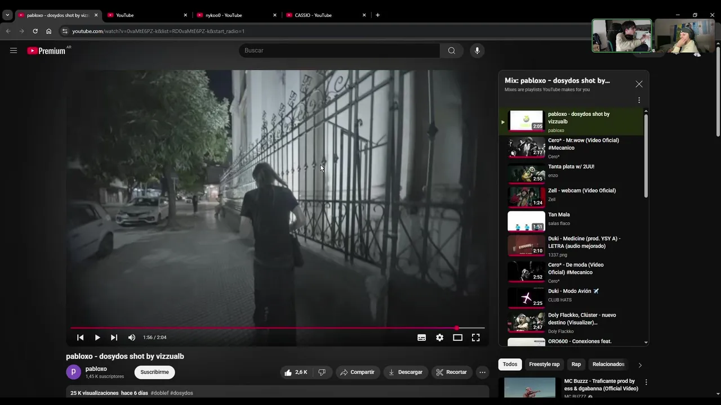Mute the video volume speaker icon
The image size is (721, 405).
[132, 337]
